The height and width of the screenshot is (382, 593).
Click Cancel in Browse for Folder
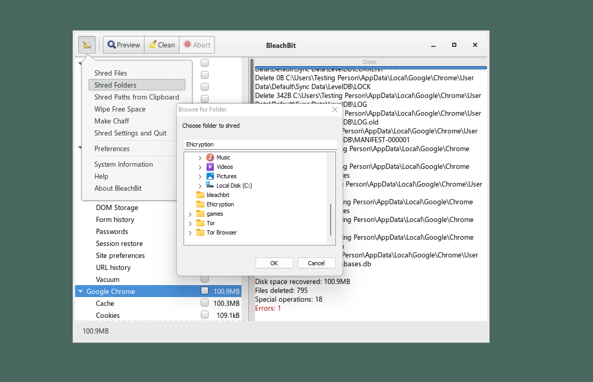317,263
